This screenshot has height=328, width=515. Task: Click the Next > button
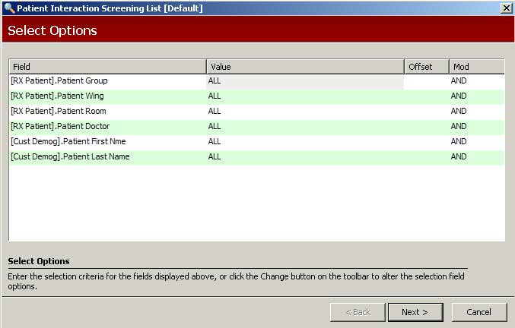(x=415, y=312)
